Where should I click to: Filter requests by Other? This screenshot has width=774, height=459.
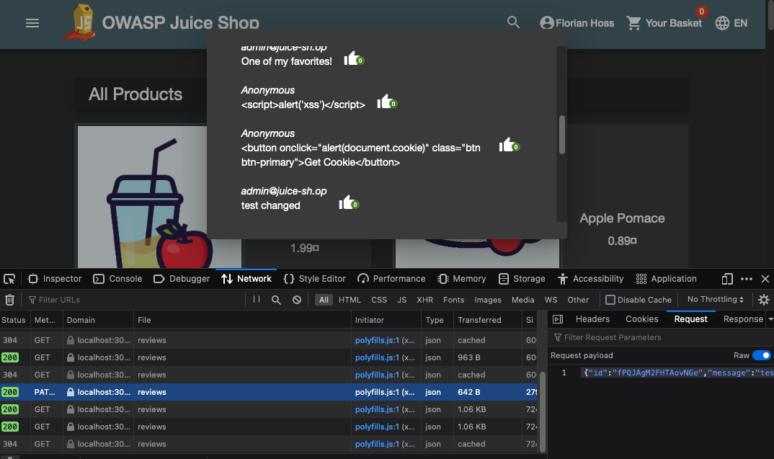tap(578, 300)
